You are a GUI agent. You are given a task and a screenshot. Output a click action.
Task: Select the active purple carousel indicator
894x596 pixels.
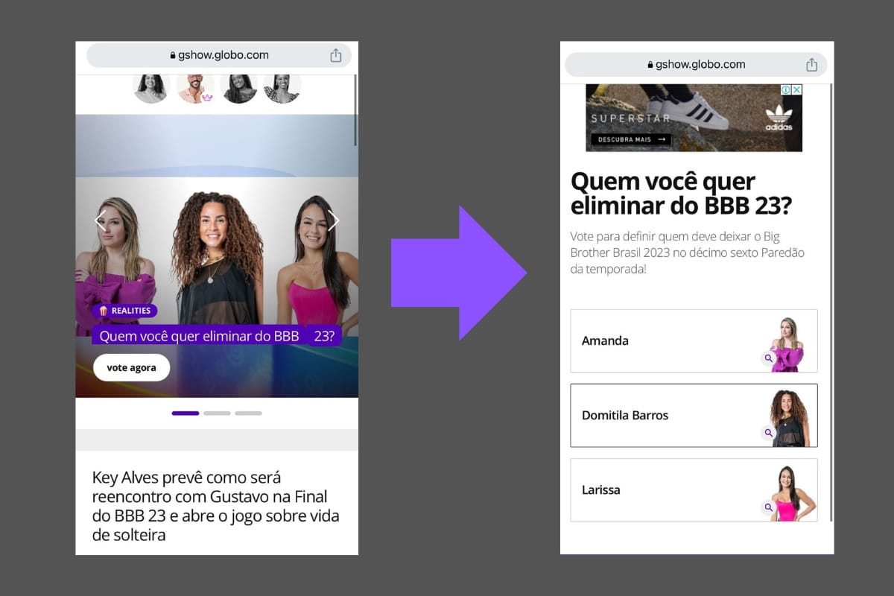point(186,413)
